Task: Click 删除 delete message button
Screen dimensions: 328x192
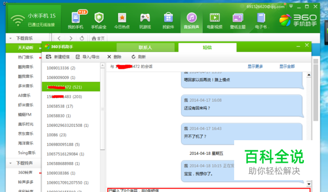Action: tap(114, 57)
